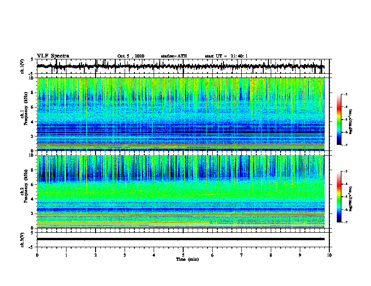Click the "10" tick on time axis

(329, 255)
